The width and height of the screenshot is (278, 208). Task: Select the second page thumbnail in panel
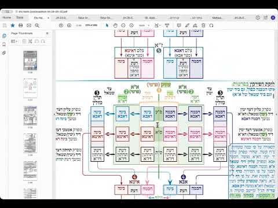tap(30, 88)
